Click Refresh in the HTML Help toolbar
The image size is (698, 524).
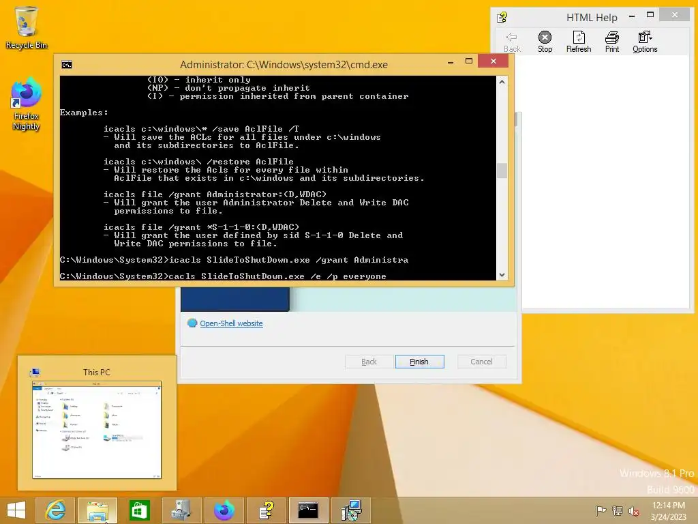pyautogui.click(x=579, y=42)
